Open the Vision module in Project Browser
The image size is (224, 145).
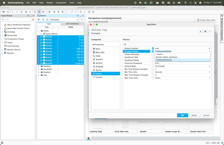10,42
